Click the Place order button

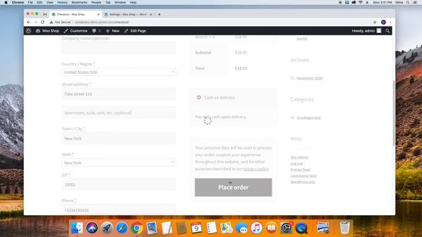point(233,187)
